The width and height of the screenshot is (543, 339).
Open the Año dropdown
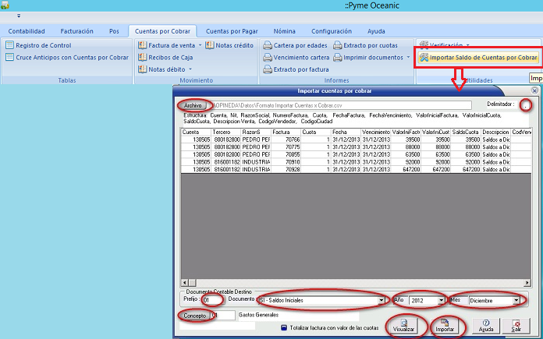tap(442, 300)
